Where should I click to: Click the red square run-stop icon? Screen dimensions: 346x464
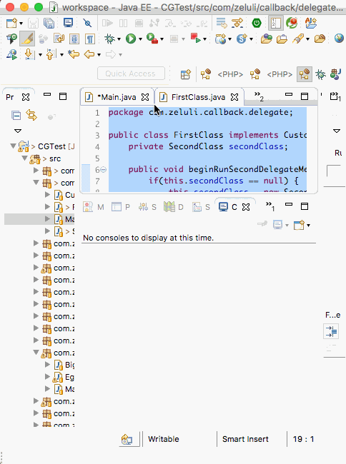pos(195,38)
